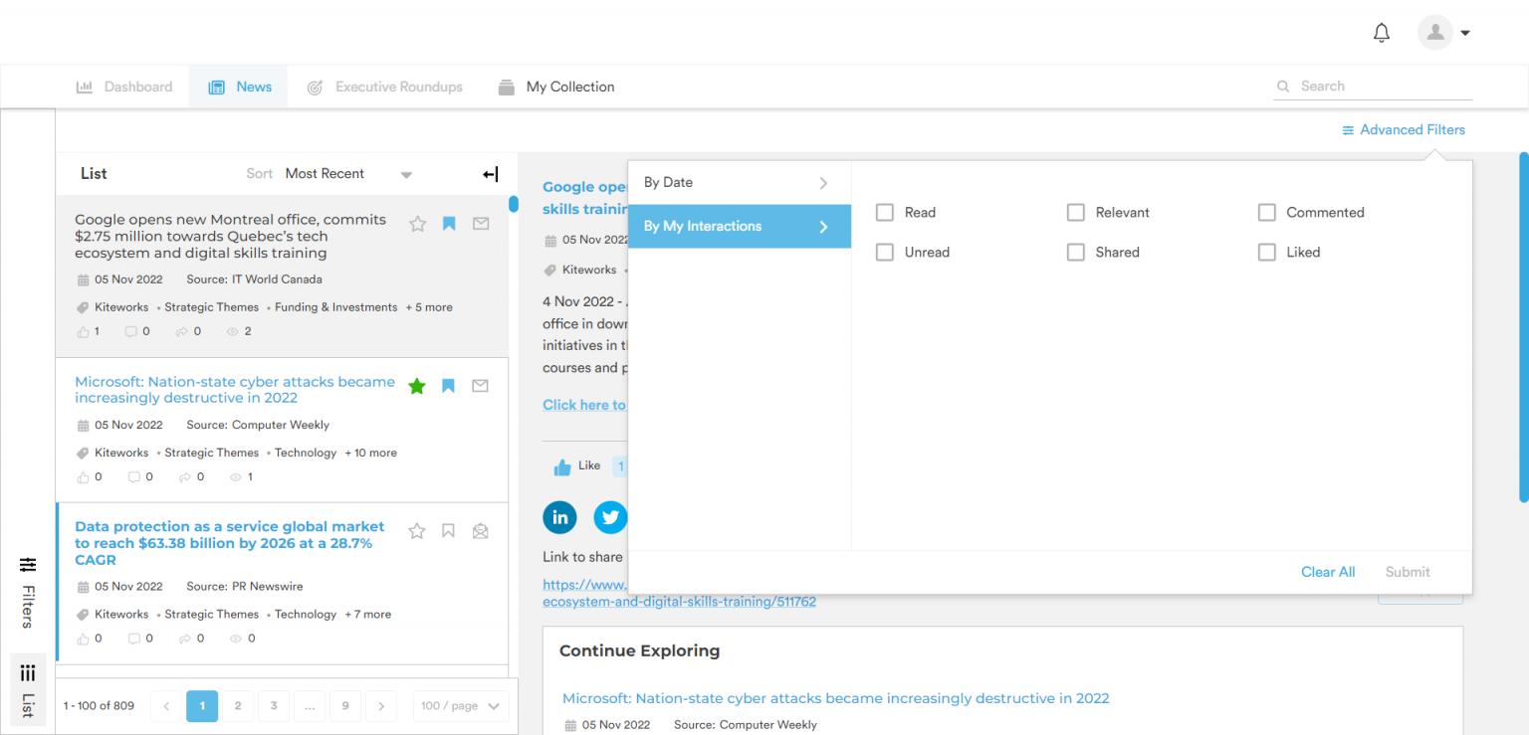This screenshot has height=735, width=1529.
Task: Go to previous results page
Action: point(166,706)
